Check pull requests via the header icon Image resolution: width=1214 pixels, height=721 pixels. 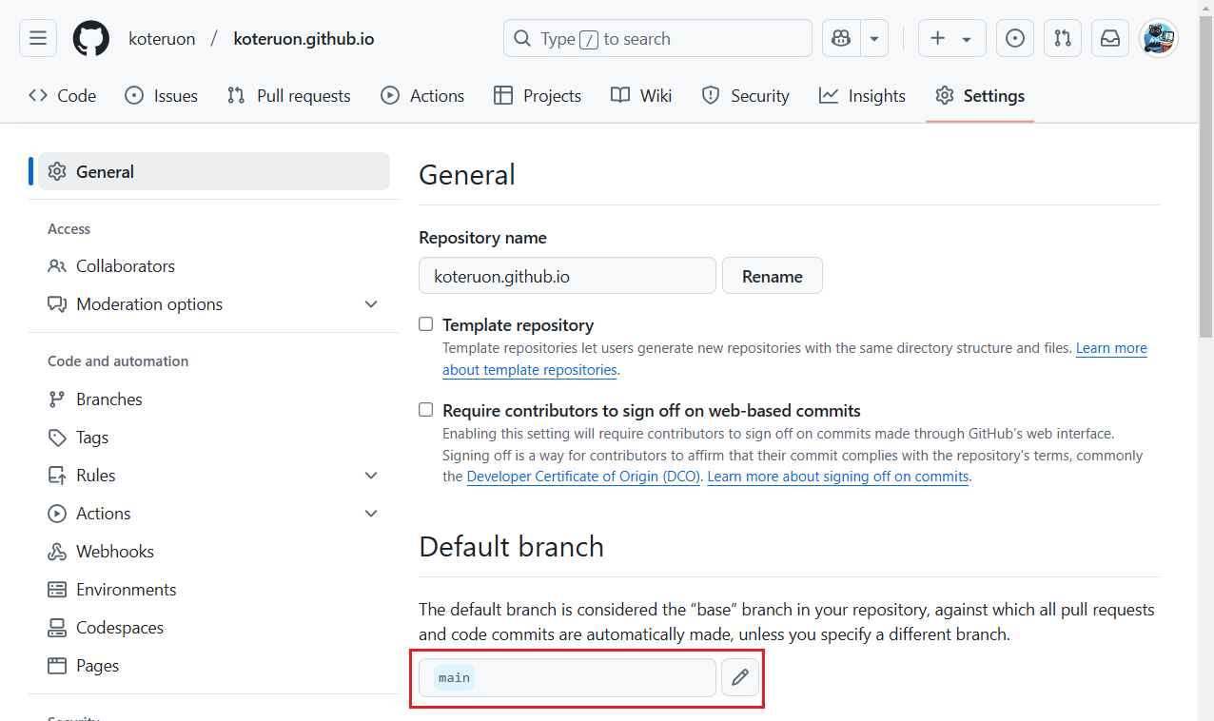tap(1062, 38)
